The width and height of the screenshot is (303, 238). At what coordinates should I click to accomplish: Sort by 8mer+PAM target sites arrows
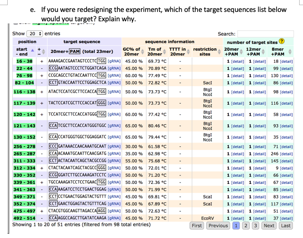pos(290,52)
